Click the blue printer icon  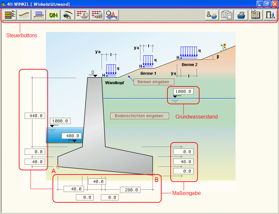pos(241,15)
